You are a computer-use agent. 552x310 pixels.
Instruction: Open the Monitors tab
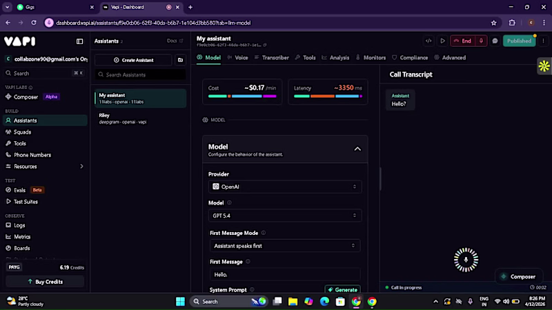(371, 57)
